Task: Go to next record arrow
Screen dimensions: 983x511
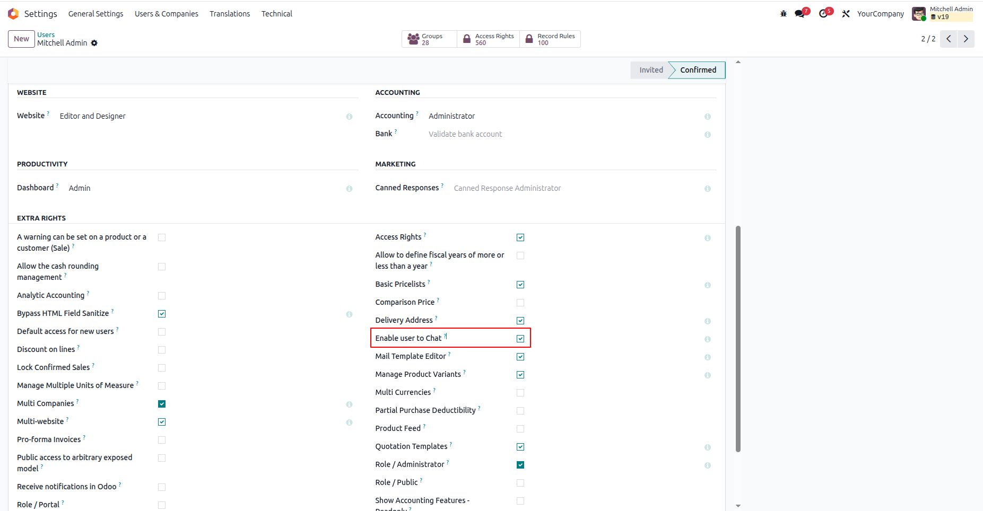Action: [966, 39]
